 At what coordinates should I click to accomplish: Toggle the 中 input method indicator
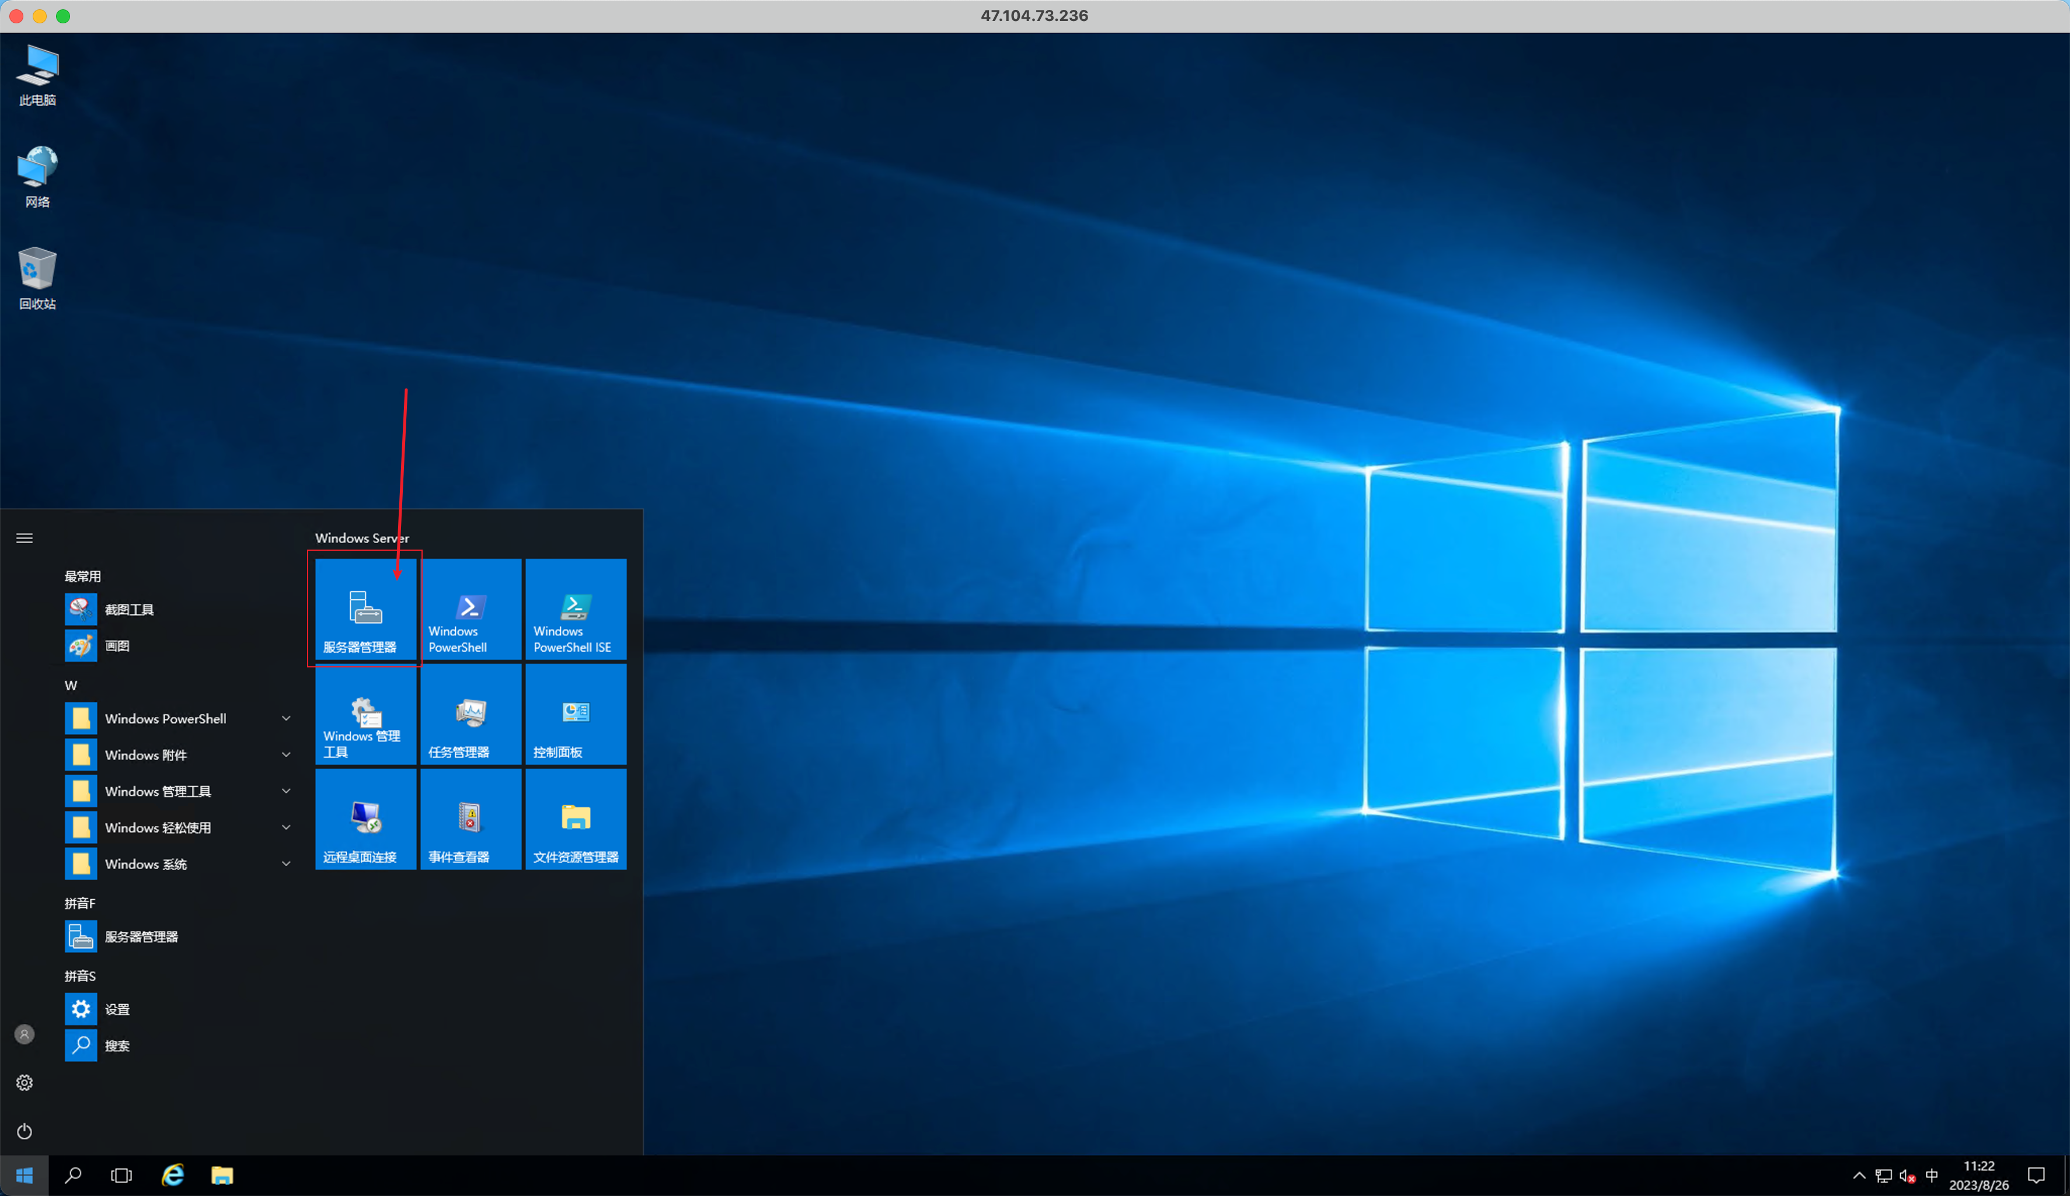click(x=1931, y=1176)
